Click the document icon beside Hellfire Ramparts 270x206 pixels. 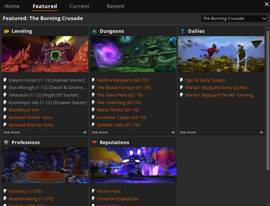[93, 80]
